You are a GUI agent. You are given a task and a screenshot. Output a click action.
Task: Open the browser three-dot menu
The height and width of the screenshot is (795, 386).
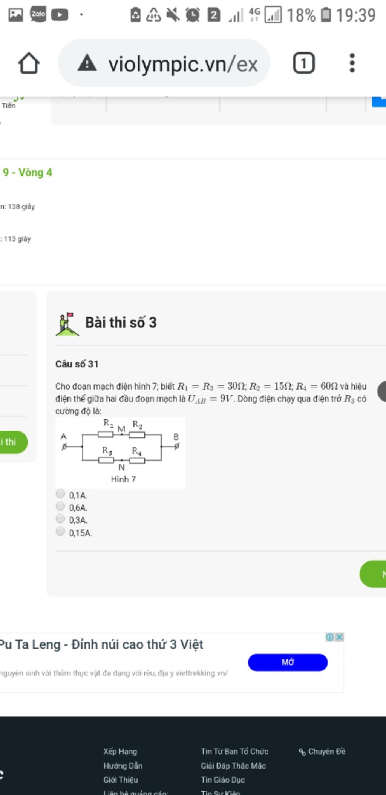point(352,63)
